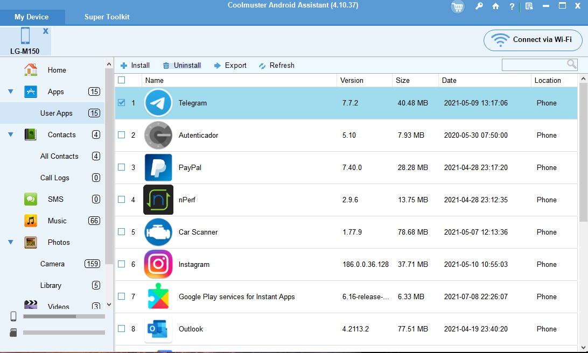Click the Uninstall button
Screen dimensions: 588x353
click(182, 65)
